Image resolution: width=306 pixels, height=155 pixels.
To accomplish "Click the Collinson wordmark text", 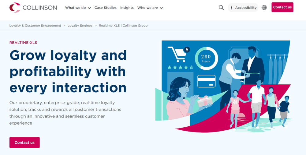I will [x=40, y=8].
